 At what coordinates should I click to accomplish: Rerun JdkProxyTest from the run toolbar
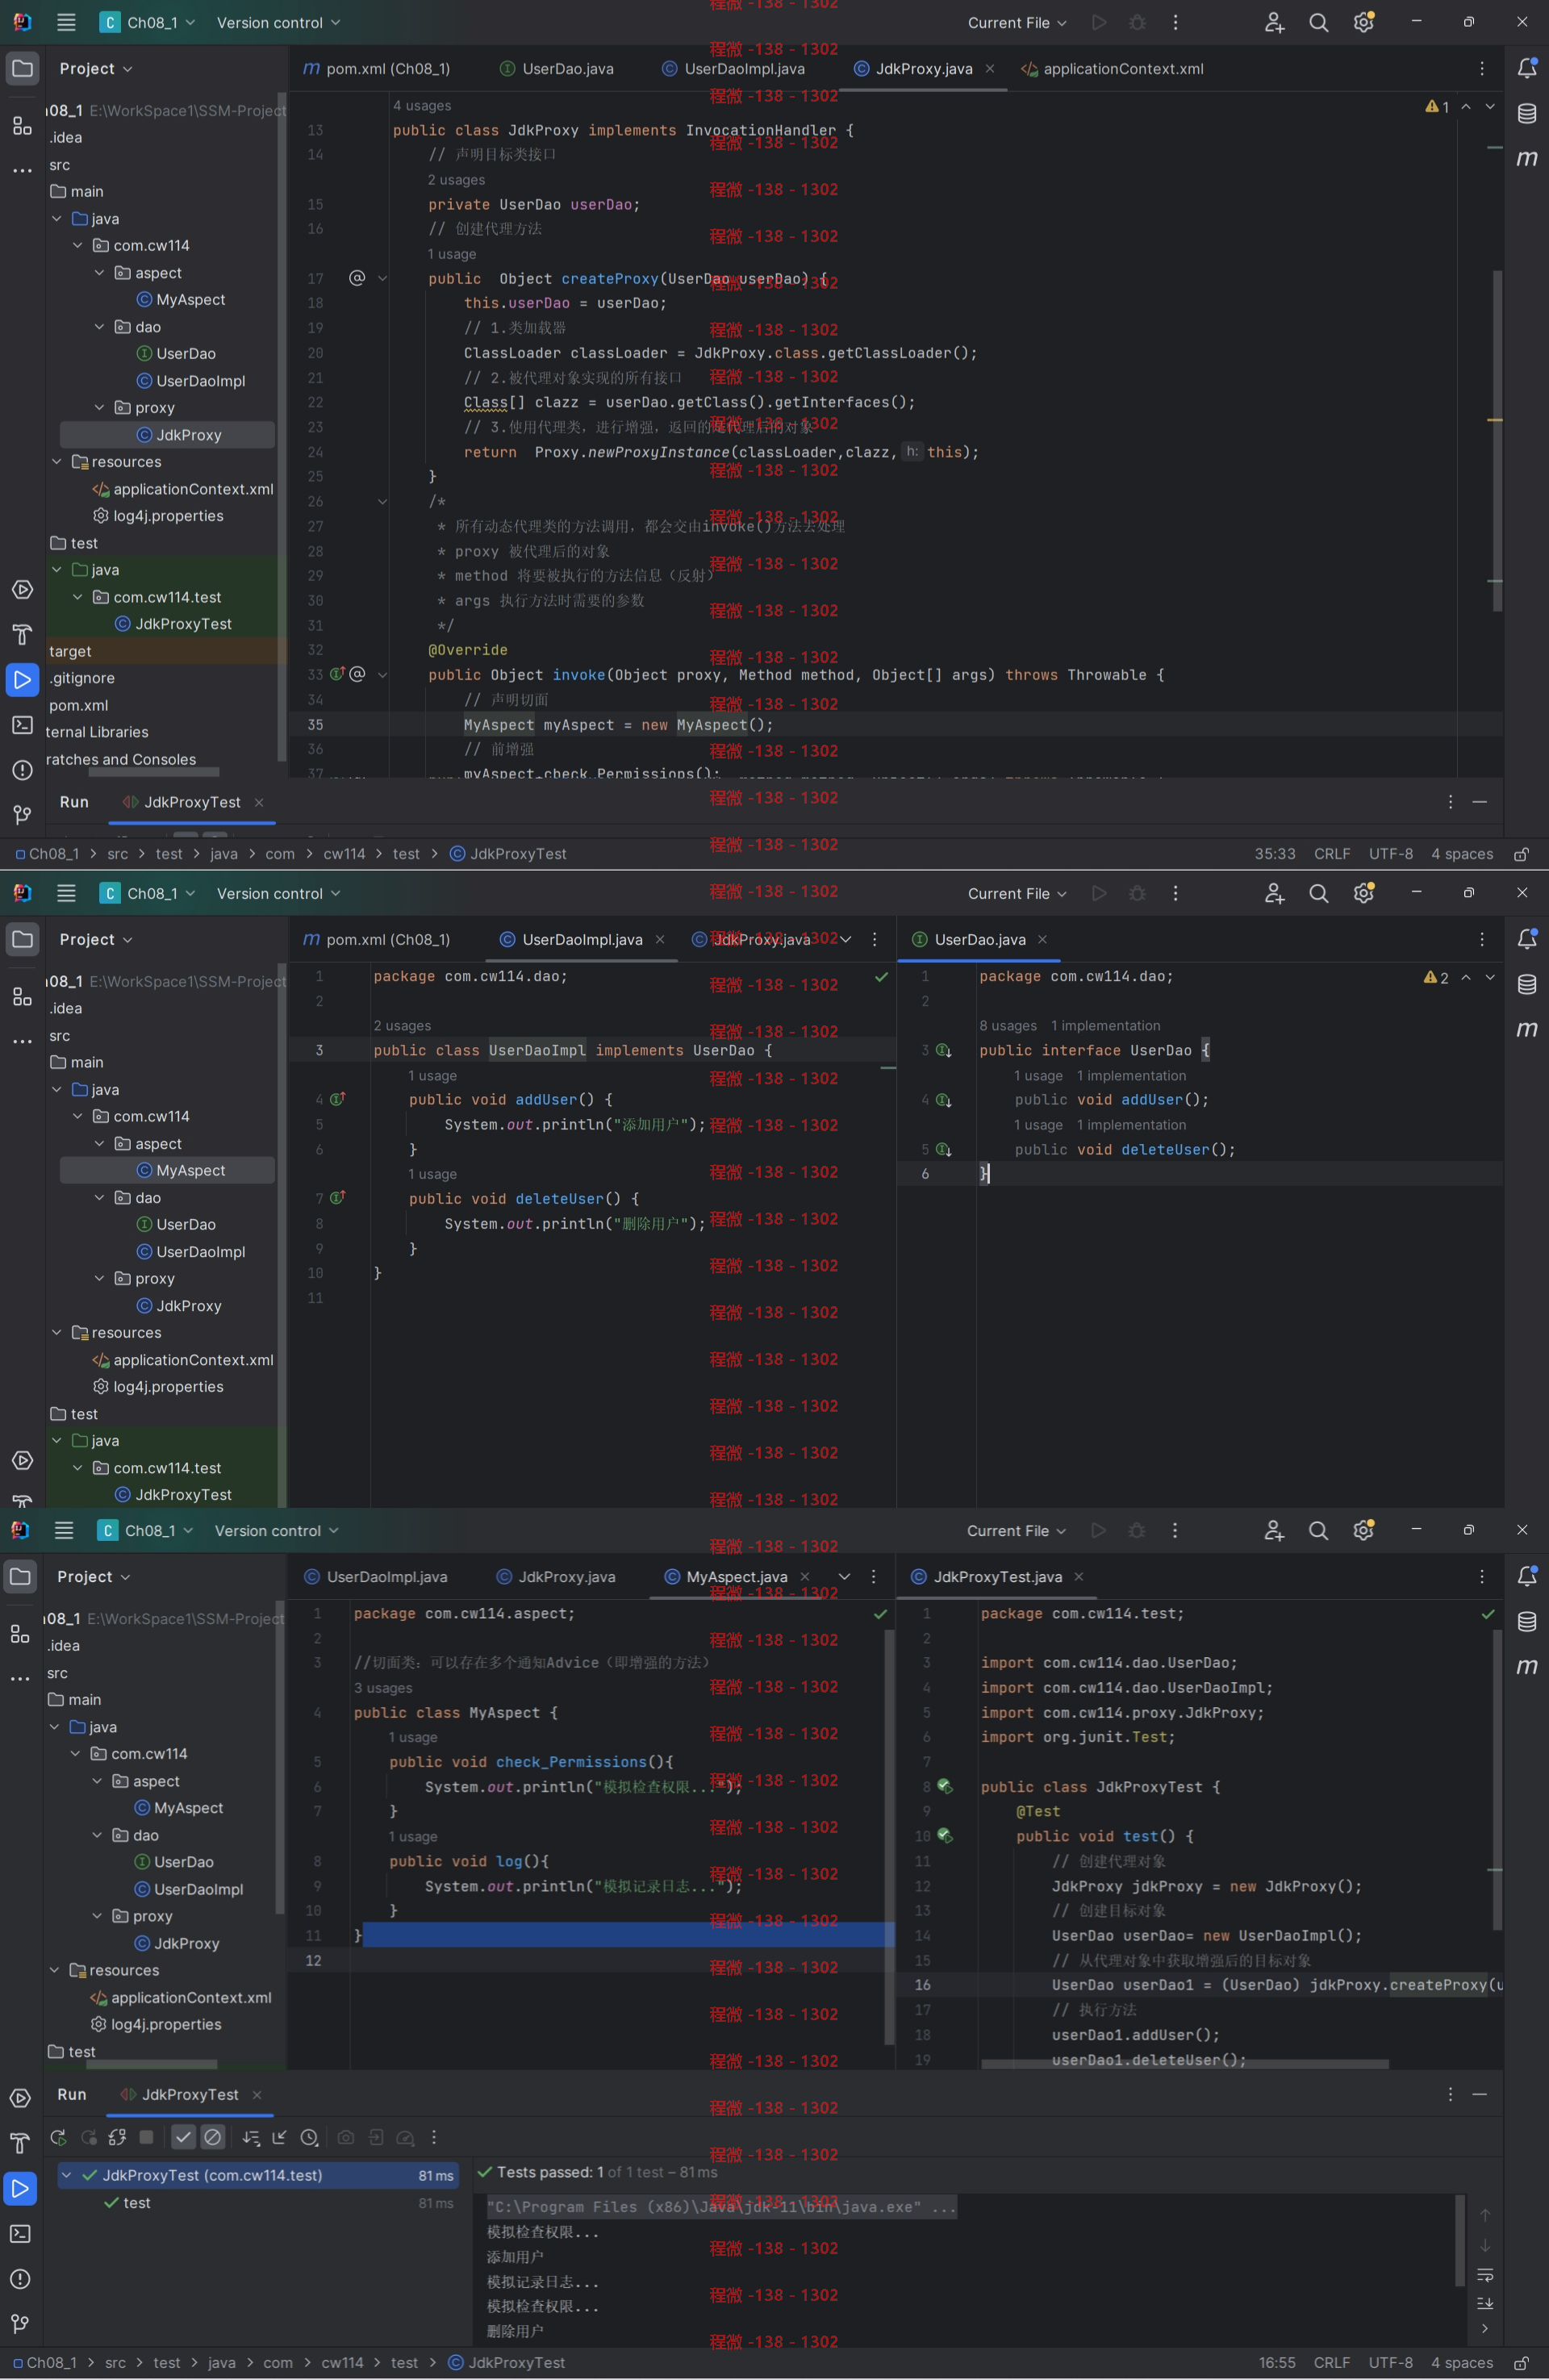coord(58,2137)
